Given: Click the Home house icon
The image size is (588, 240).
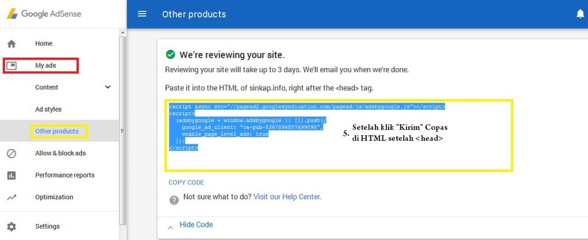Looking at the screenshot, I should pos(11,44).
